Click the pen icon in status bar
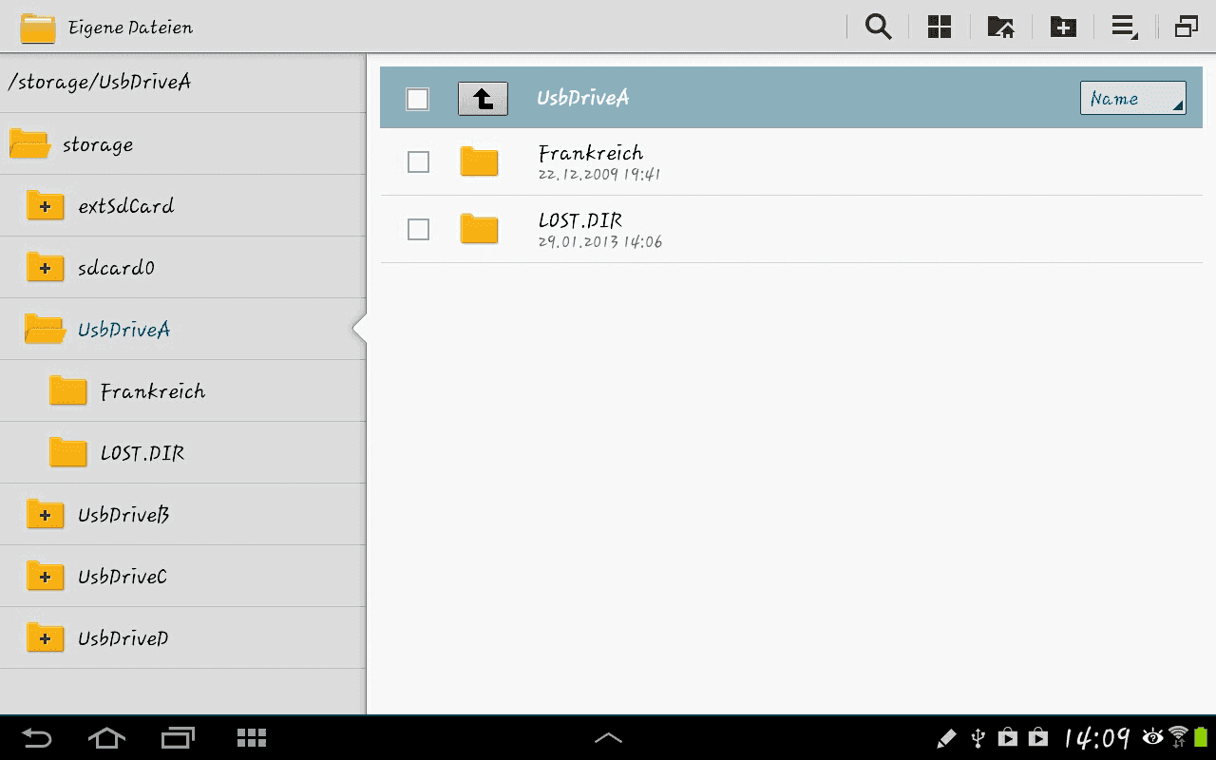This screenshot has width=1216, height=760. point(946,738)
